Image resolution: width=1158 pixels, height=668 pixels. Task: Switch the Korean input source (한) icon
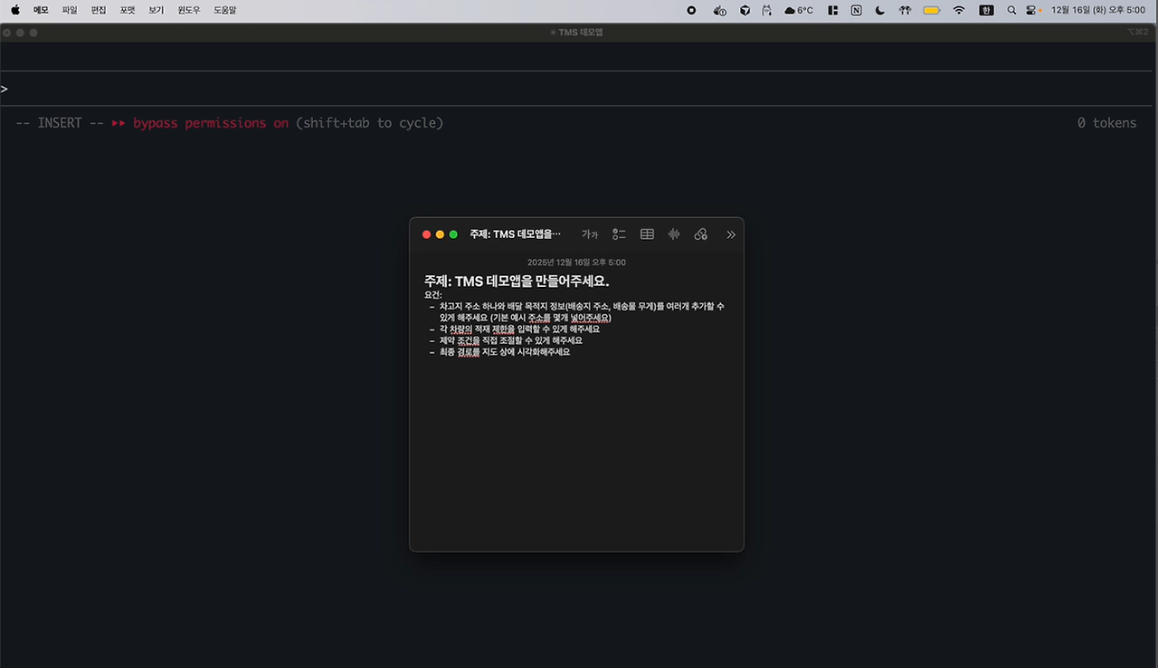[x=988, y=10]
